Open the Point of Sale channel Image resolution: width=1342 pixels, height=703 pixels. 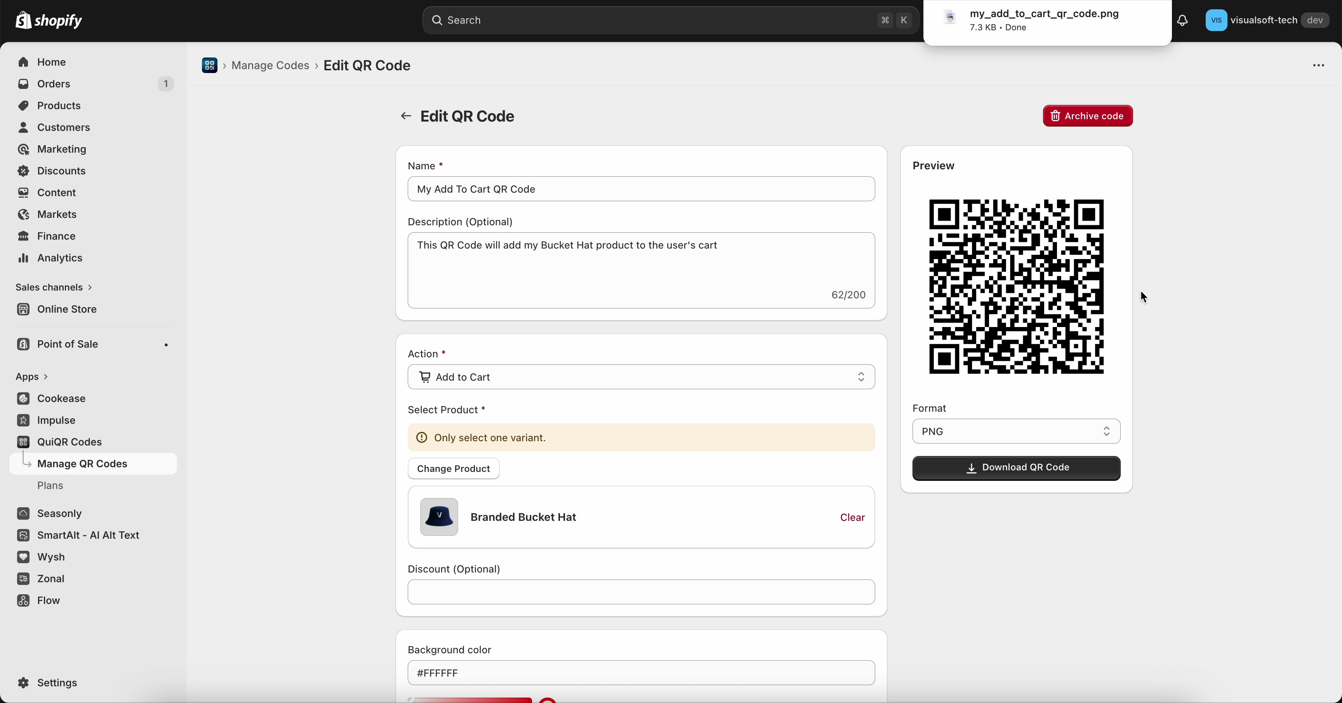[67, 344]
